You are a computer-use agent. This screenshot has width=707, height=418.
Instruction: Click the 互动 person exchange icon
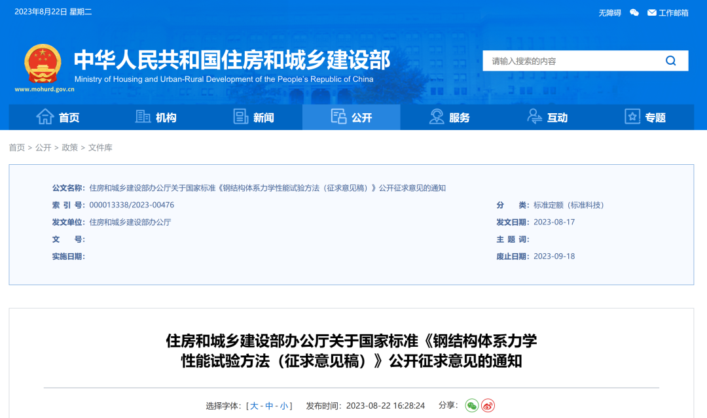(534, 116)
